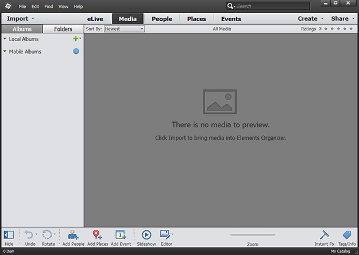Open the File menu
The height and width of the screenshot is (255, 359).
[x=22, y=6]
